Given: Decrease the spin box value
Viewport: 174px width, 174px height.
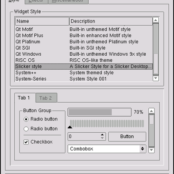Looking at the screenshot, I should 102,138.
